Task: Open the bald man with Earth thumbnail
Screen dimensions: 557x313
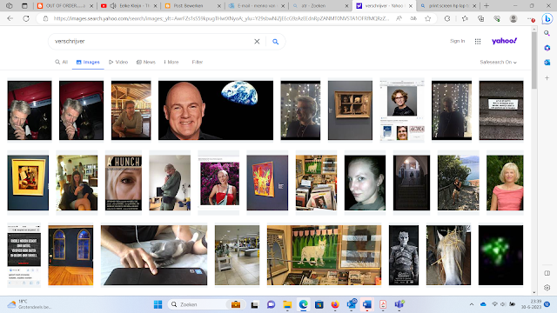Action: point(216,110)
